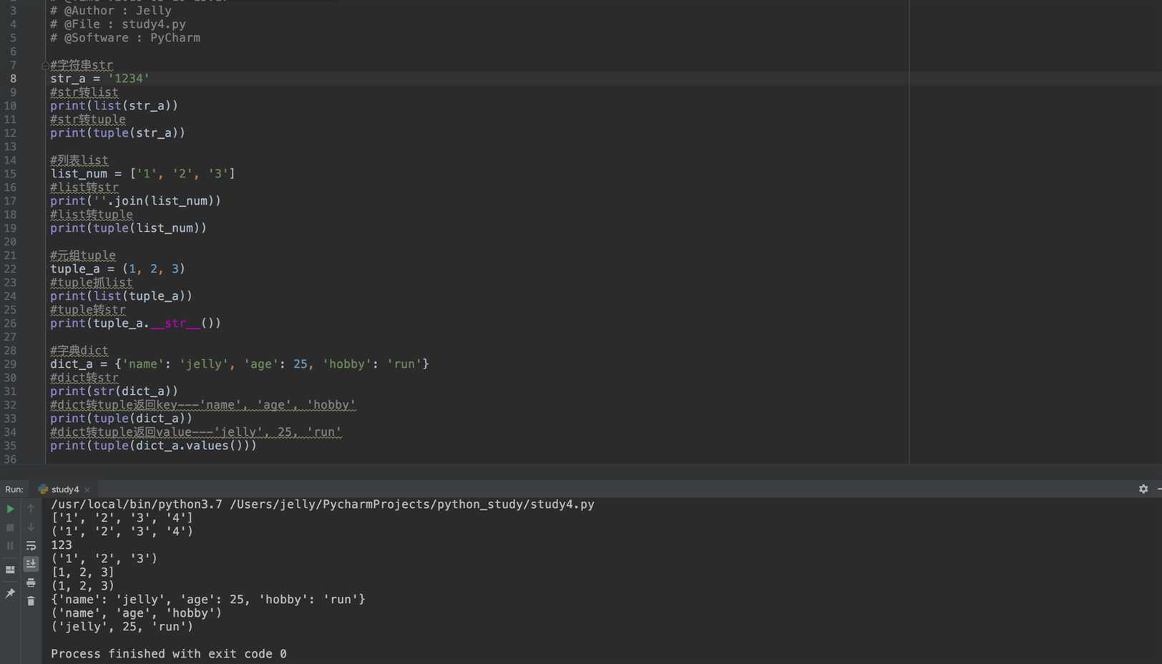
Task: Click the #tuple转str comment on line 25
Action: (87, 310)
